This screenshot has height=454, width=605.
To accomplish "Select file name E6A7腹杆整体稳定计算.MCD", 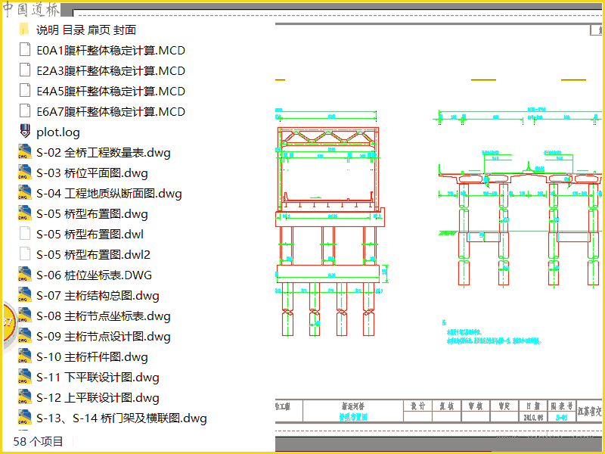I will (x=110, y=111).
